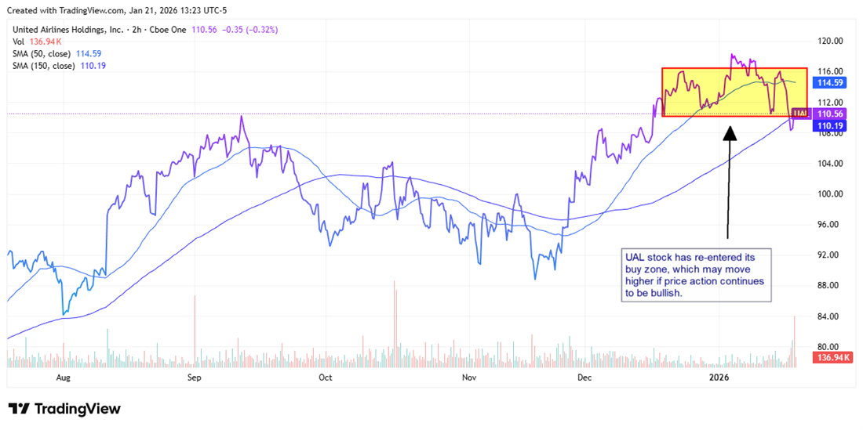This screenshot has height=430, width=863.
Task: Click the Sep label on time axis
Action: tap(195, 378)
